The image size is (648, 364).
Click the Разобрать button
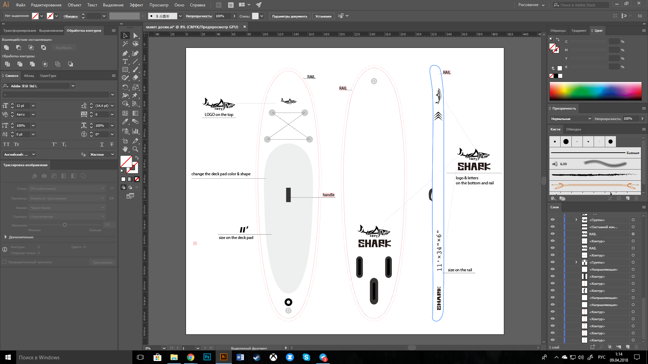tap(64, 48)
